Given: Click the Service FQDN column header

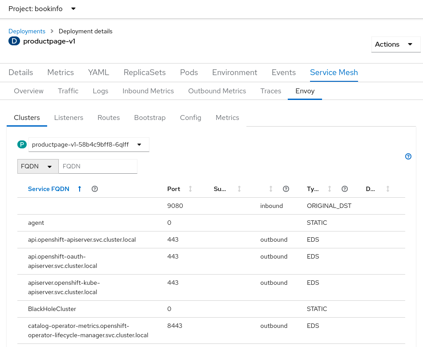Looking at the screenshot, I should pyautogui.click(x=48, y=189).
